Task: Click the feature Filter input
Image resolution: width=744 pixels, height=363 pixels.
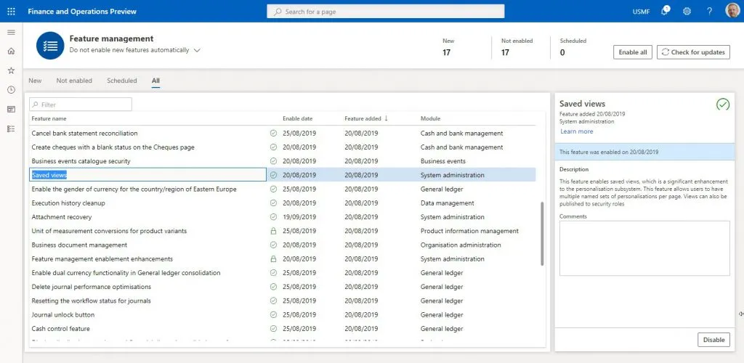Action: pos(81,105)
